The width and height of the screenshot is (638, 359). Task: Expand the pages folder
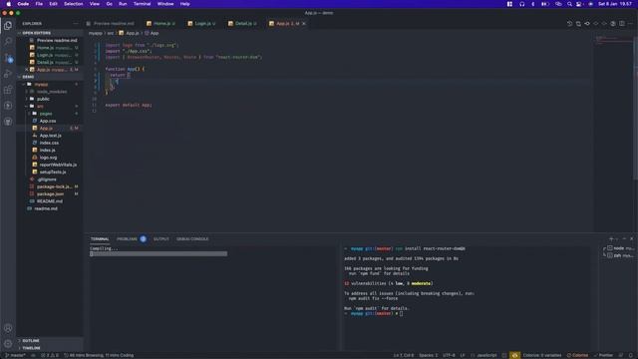(x=46, y=114)
